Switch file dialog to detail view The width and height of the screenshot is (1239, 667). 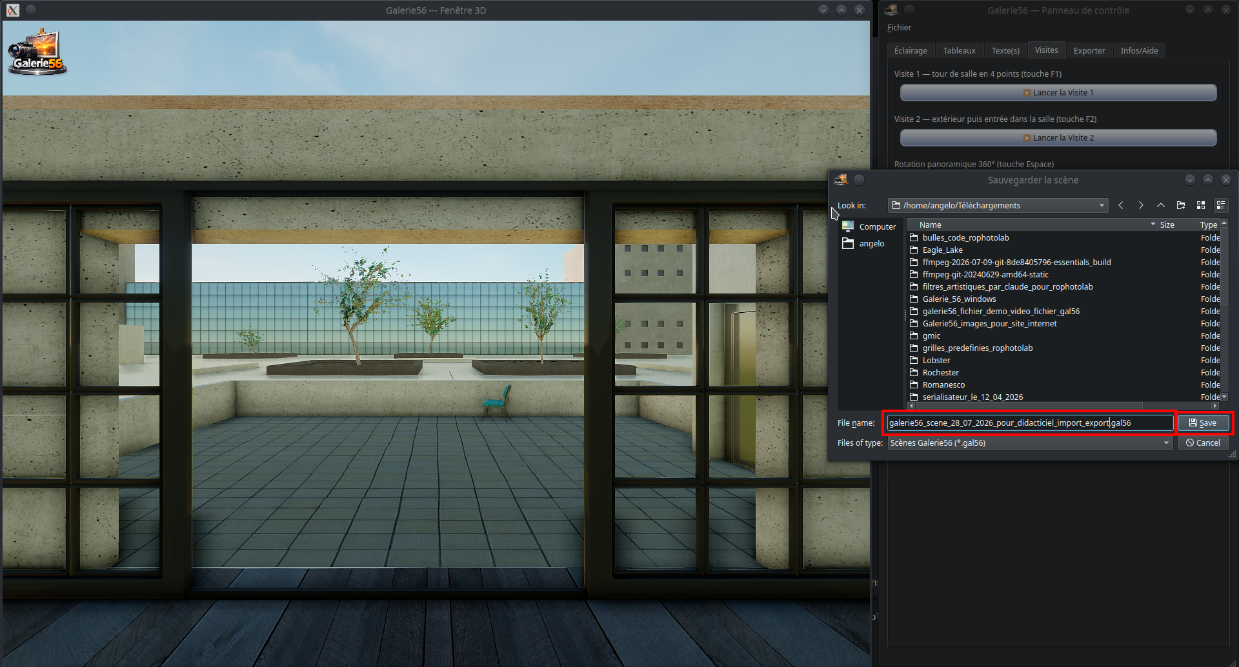click(x=1221, y=205)
